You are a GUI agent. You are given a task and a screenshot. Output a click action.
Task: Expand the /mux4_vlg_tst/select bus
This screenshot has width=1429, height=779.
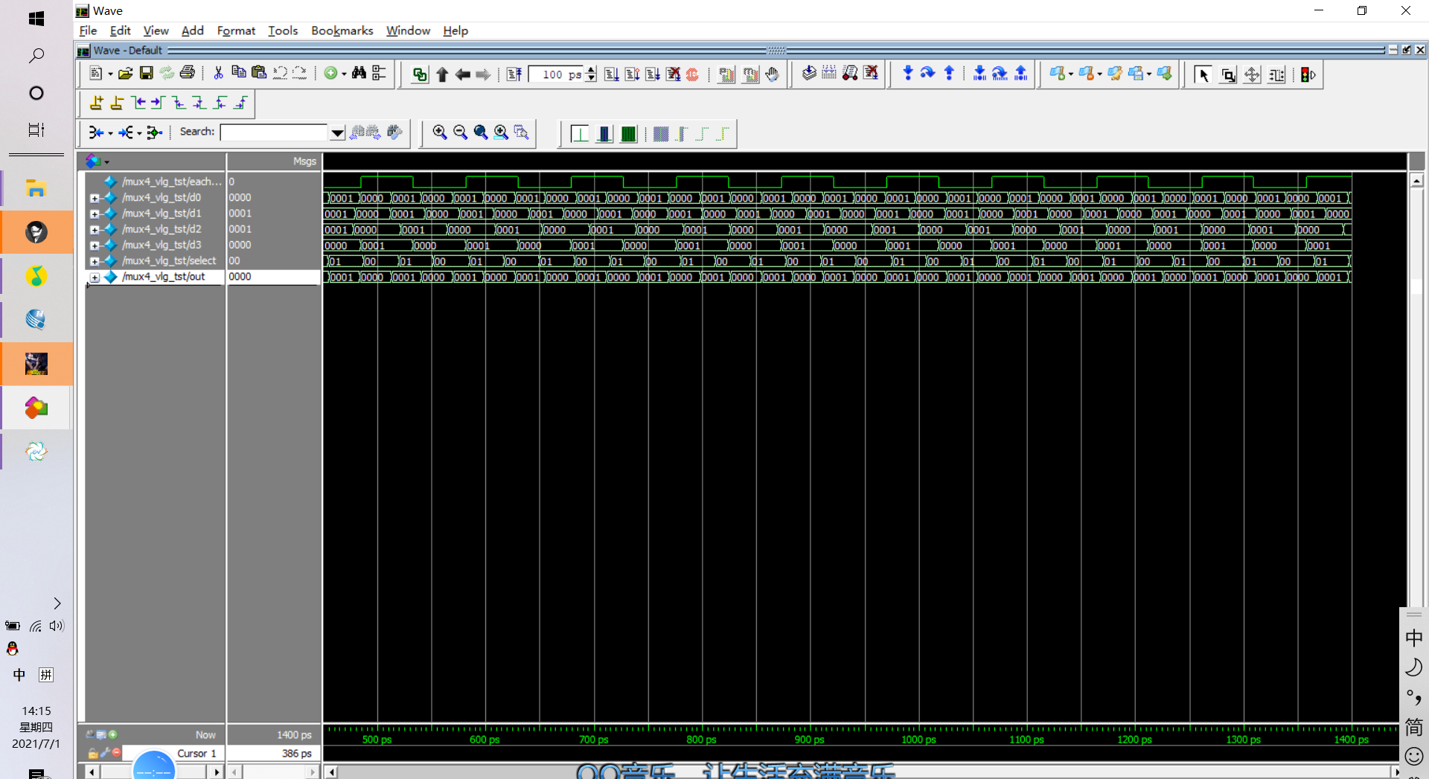(95, 261)
